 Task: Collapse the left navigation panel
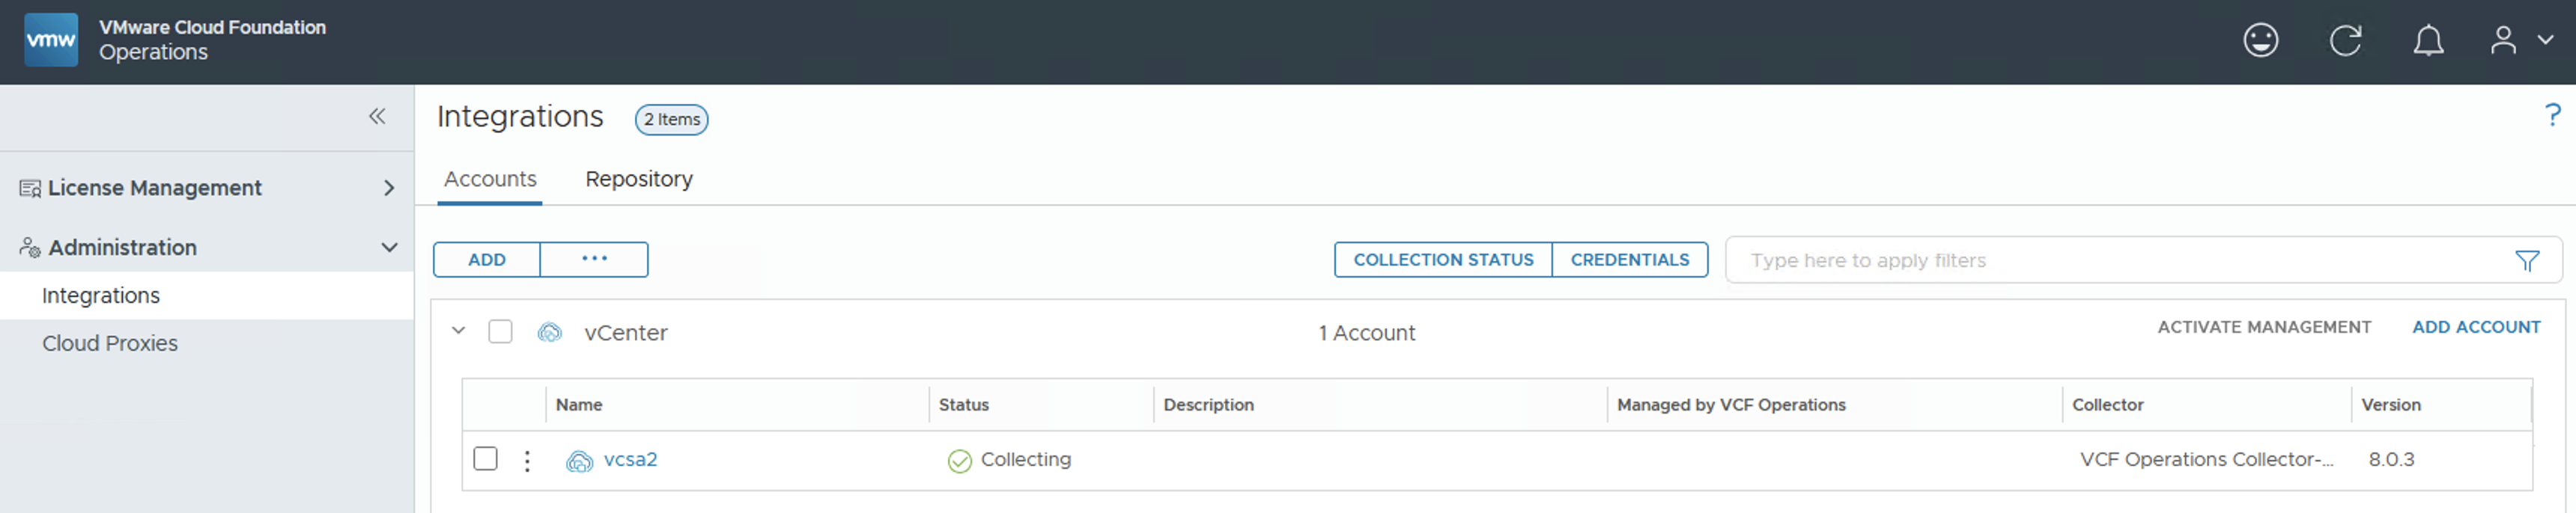coord(377,117)
